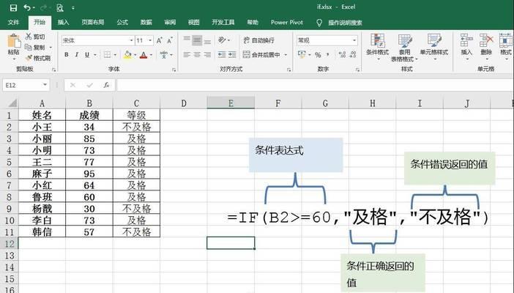Open the font size 11 dropdown
This screenshot has height=293, width=514.
(x=150, y=40)
